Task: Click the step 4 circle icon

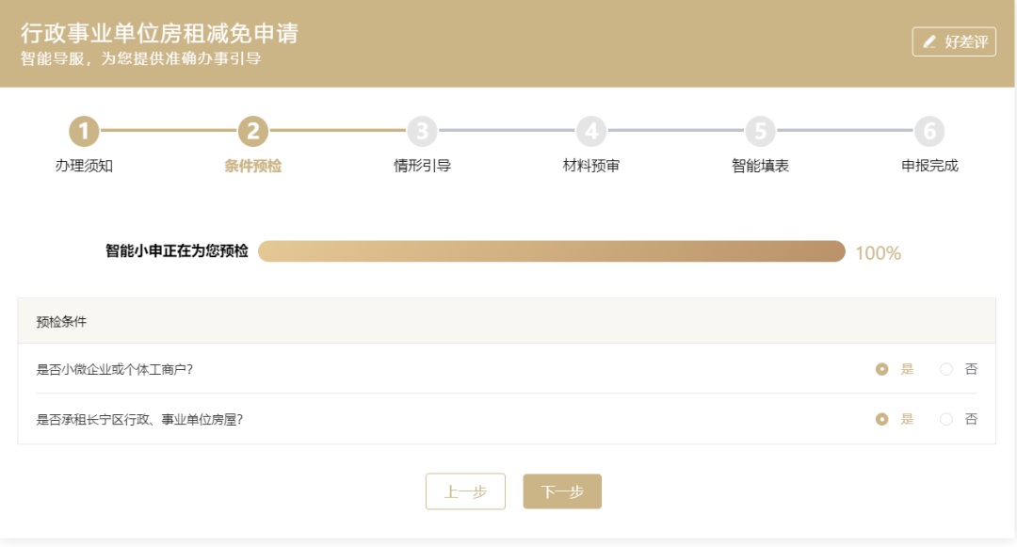Action: pos(591,131)
